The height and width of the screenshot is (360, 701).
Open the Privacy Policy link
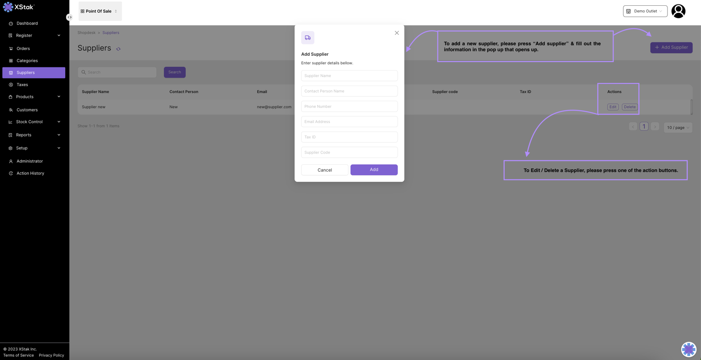point(51,356)
